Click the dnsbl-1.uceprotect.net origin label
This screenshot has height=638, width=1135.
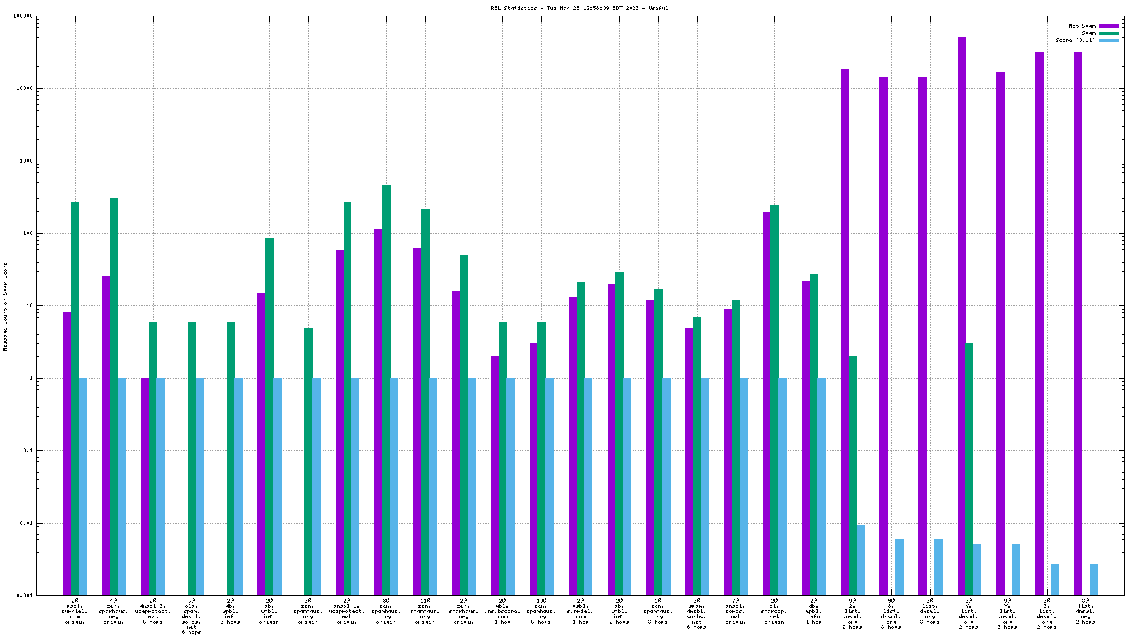[347, 611]
